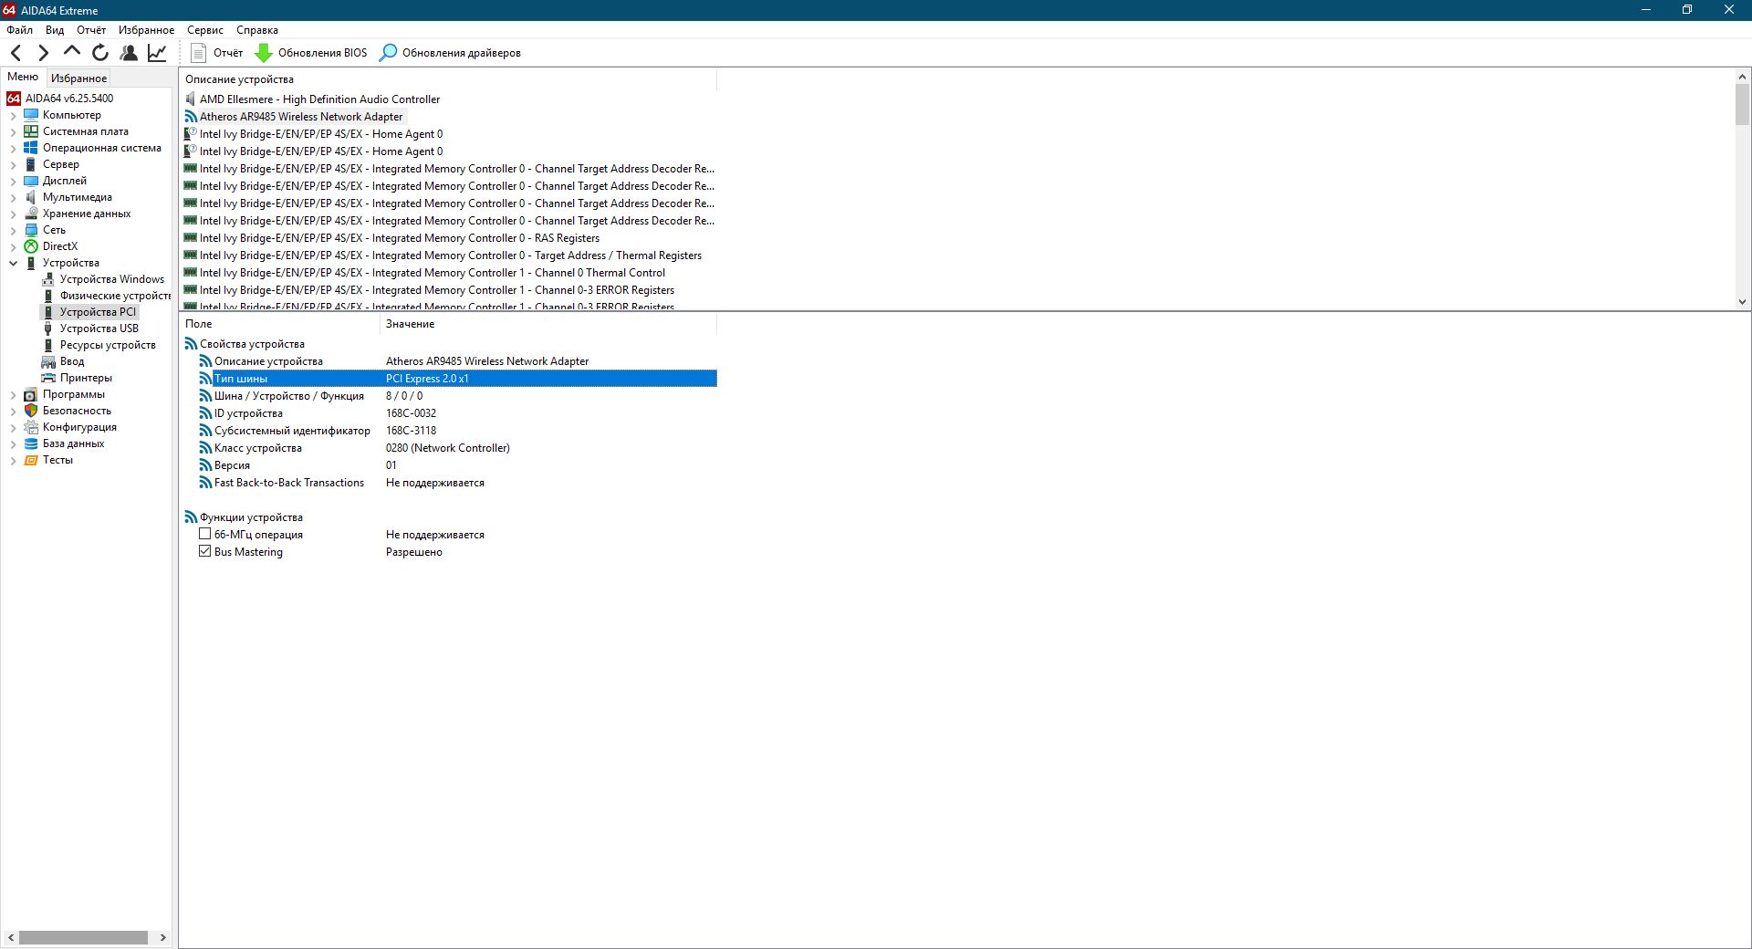Select the Тип шины property row

pos(464,379)
